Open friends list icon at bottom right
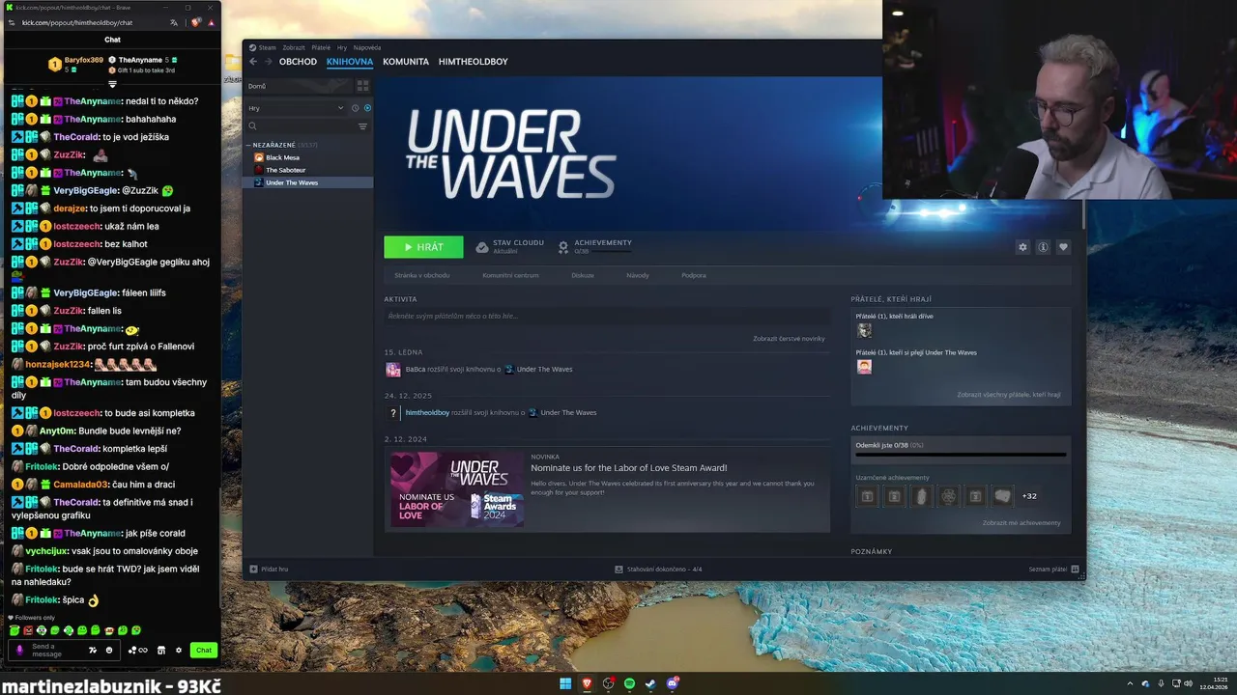 click(x=1075, y=570)
